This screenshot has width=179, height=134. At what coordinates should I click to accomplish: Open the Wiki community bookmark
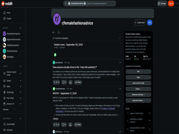(x=138, y=71)
